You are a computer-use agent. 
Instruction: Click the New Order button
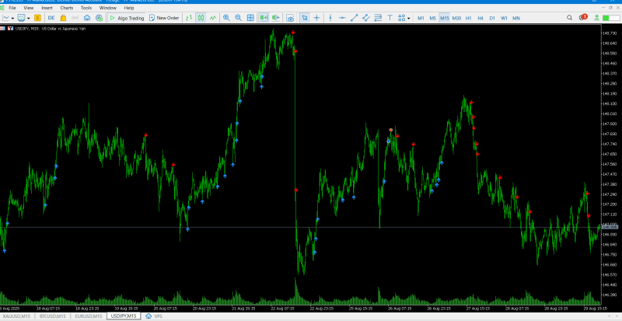point(164,18)
